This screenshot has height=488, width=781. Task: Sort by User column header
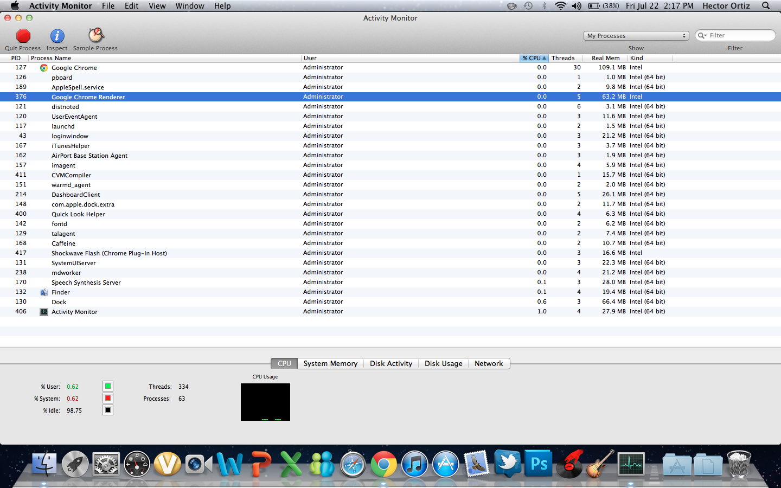pyautogui.click(x=410, y=58)
